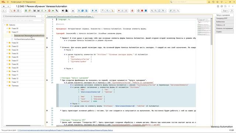Screen dimensions: 236x133
Task: Click the zoom in magnifier toolbar icon
Action: coord(152,11)
